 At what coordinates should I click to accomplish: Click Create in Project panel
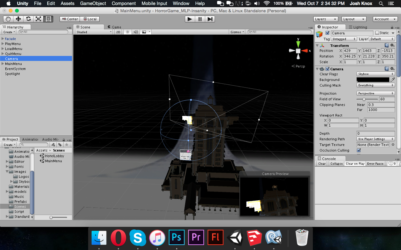point(9,145)
